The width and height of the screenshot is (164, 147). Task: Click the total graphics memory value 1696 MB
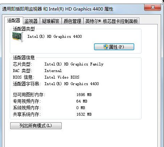pyautogui.click(x=84, y=95)
